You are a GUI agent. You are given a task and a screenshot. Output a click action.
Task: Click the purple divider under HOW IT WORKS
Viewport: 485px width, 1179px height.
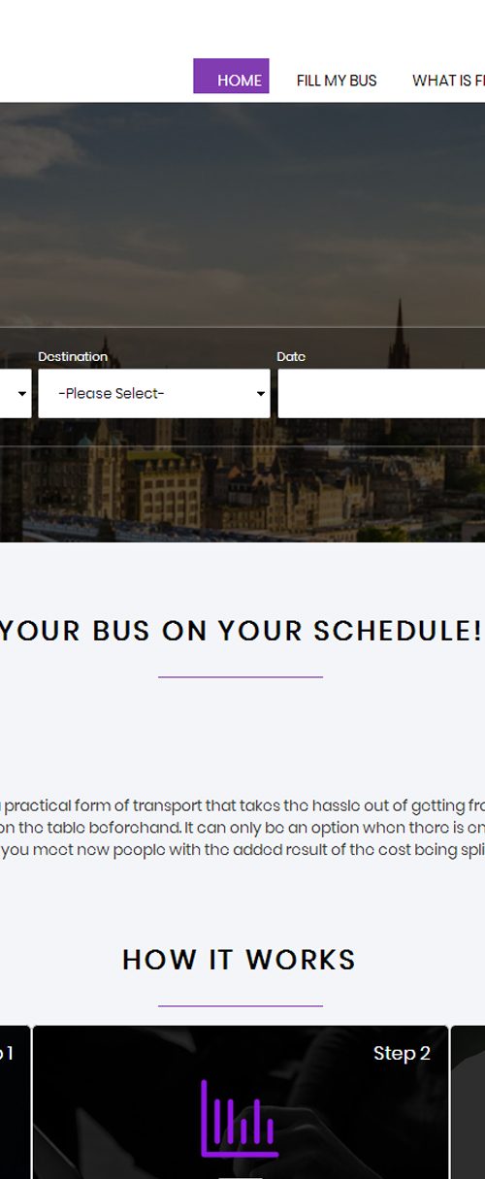241,1005
